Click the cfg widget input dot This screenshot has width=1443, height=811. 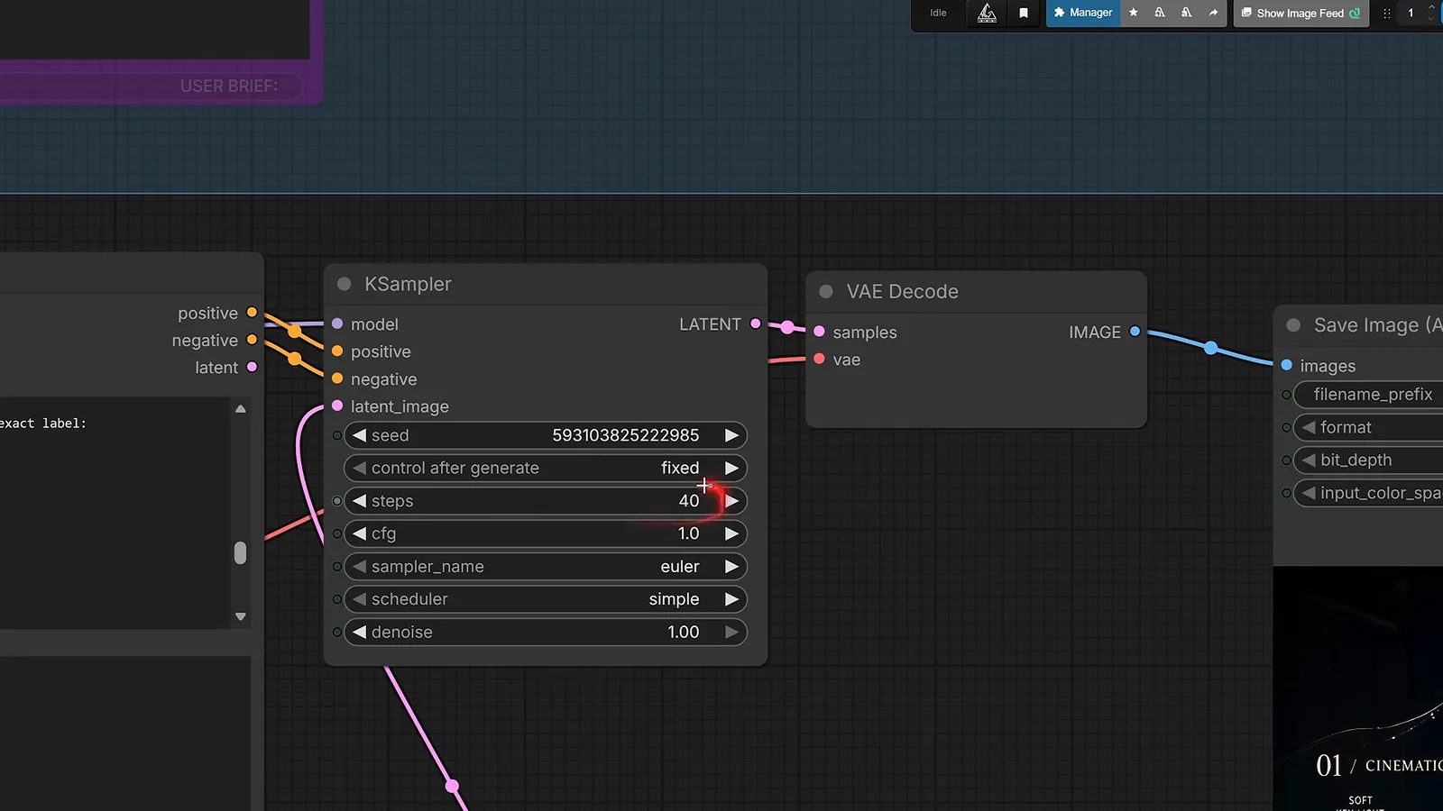337,533
